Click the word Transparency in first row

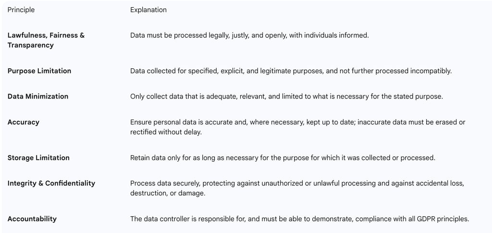(30, 45)
